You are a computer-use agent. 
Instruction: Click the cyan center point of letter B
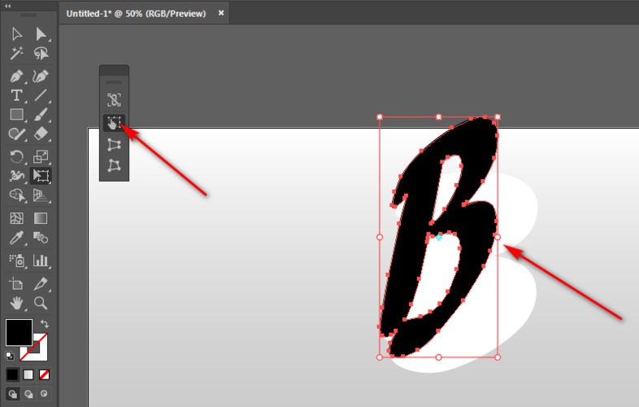[x=438, y=237]
